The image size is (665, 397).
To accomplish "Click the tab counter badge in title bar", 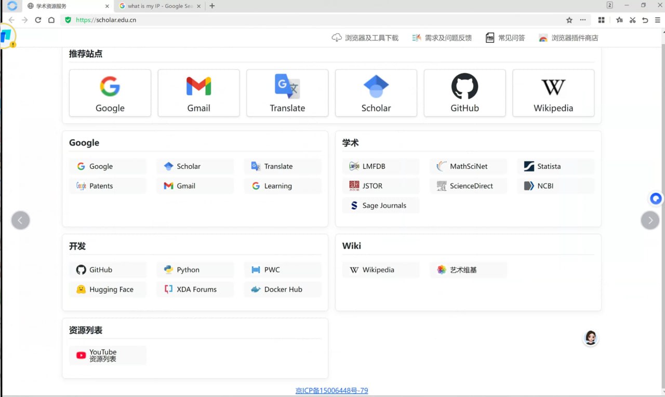I will coord(610,5).
